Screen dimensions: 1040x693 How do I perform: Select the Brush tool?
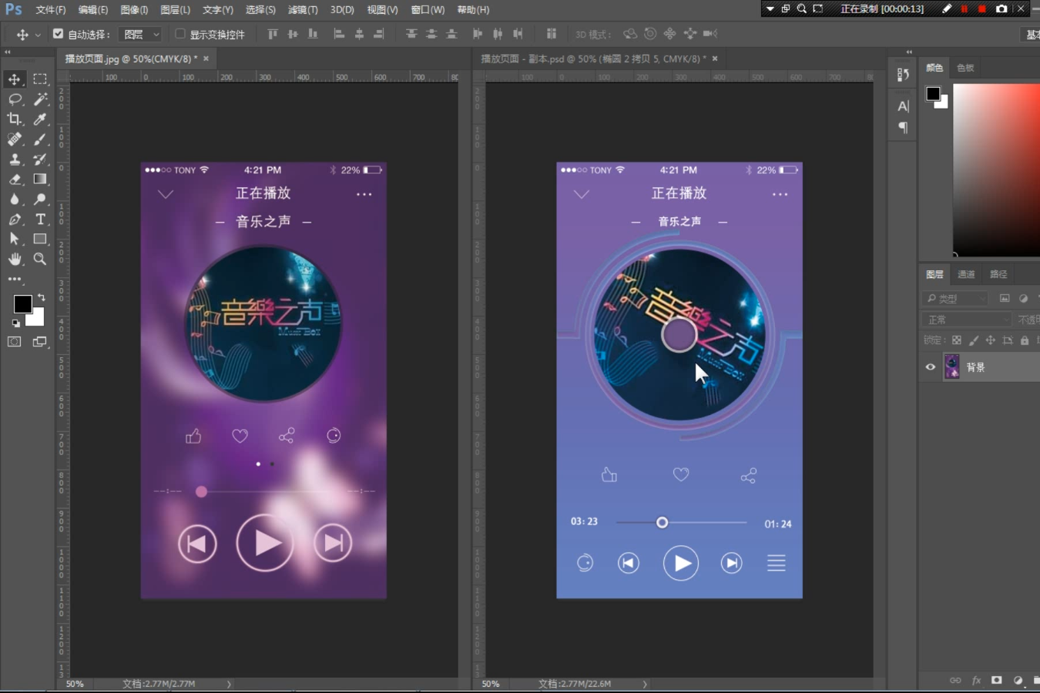40,139
